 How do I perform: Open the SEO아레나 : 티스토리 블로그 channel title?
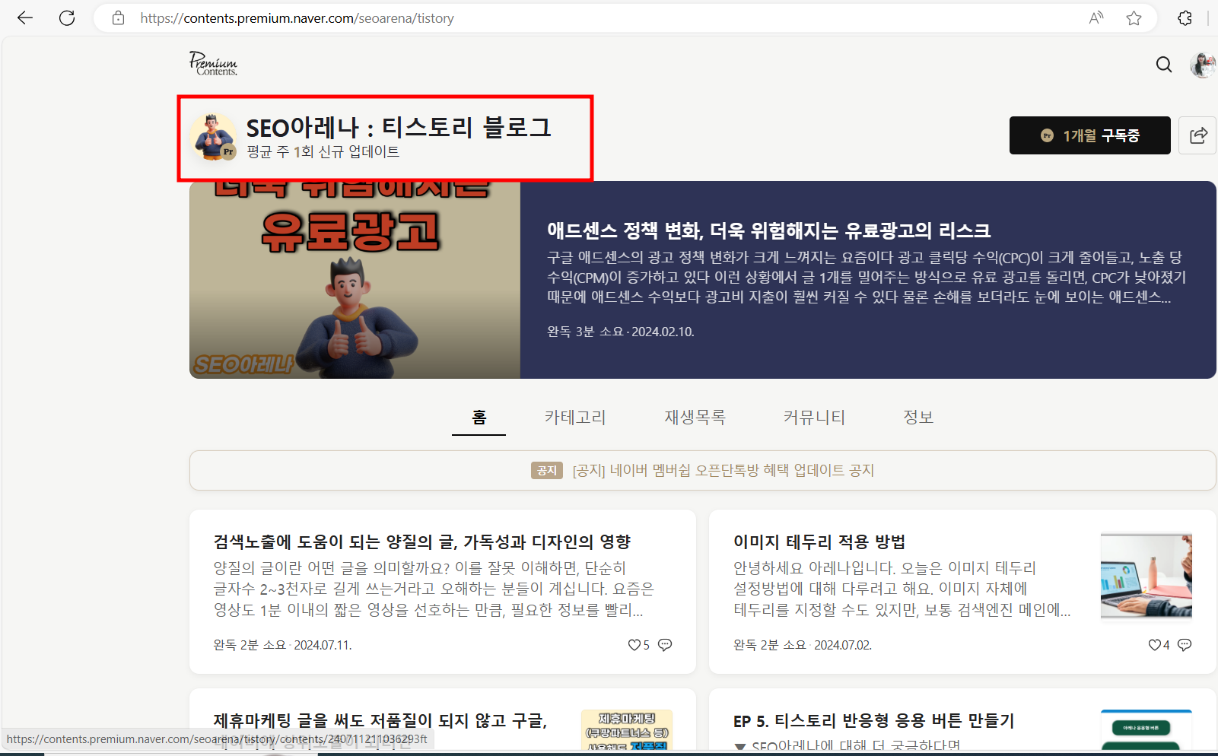[399, 127]
